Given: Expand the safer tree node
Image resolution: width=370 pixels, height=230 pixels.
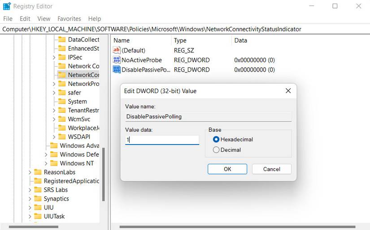Looking at the screenshot, I should point(54,93).
